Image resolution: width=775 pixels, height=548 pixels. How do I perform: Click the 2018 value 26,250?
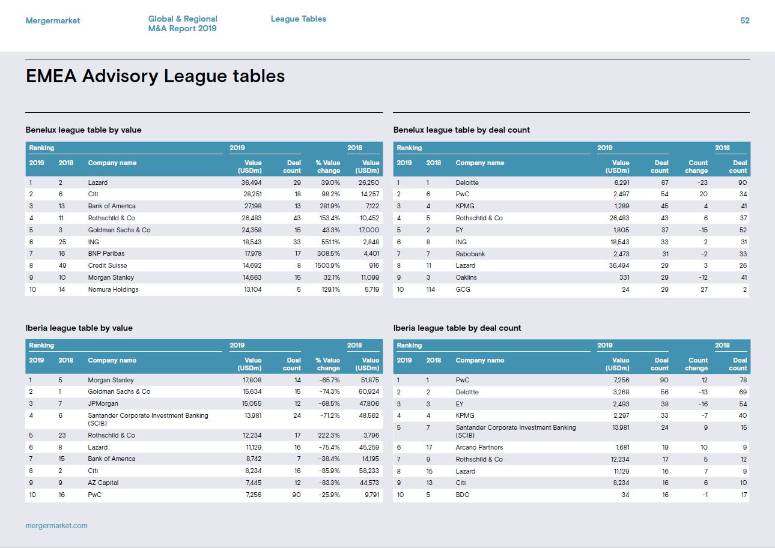tap(369, 182)
